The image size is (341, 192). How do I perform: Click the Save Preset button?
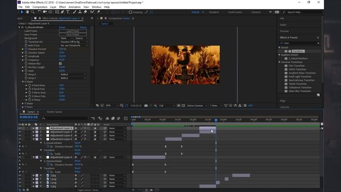[73, 34]
